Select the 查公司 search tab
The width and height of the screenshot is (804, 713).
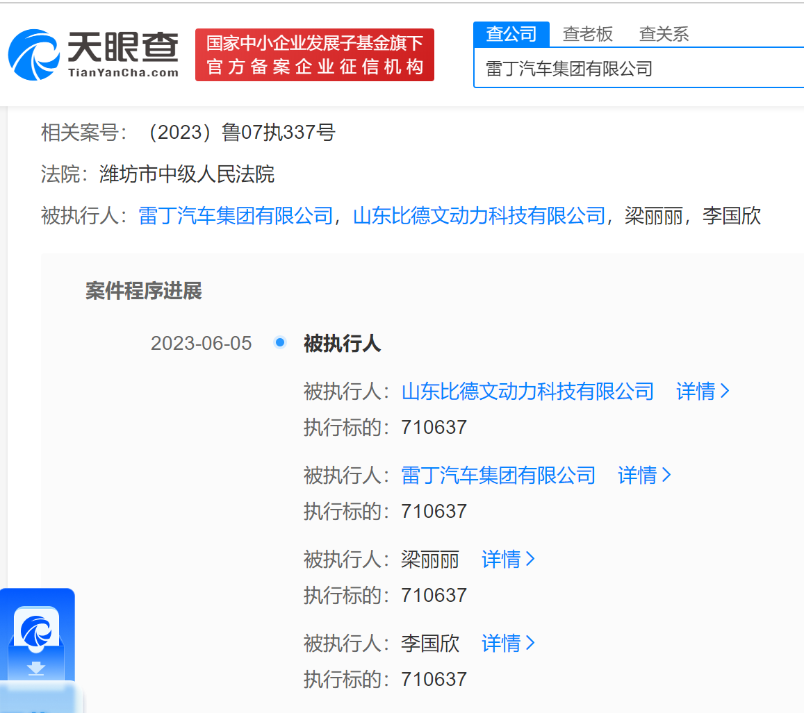[x=511, y=33]
